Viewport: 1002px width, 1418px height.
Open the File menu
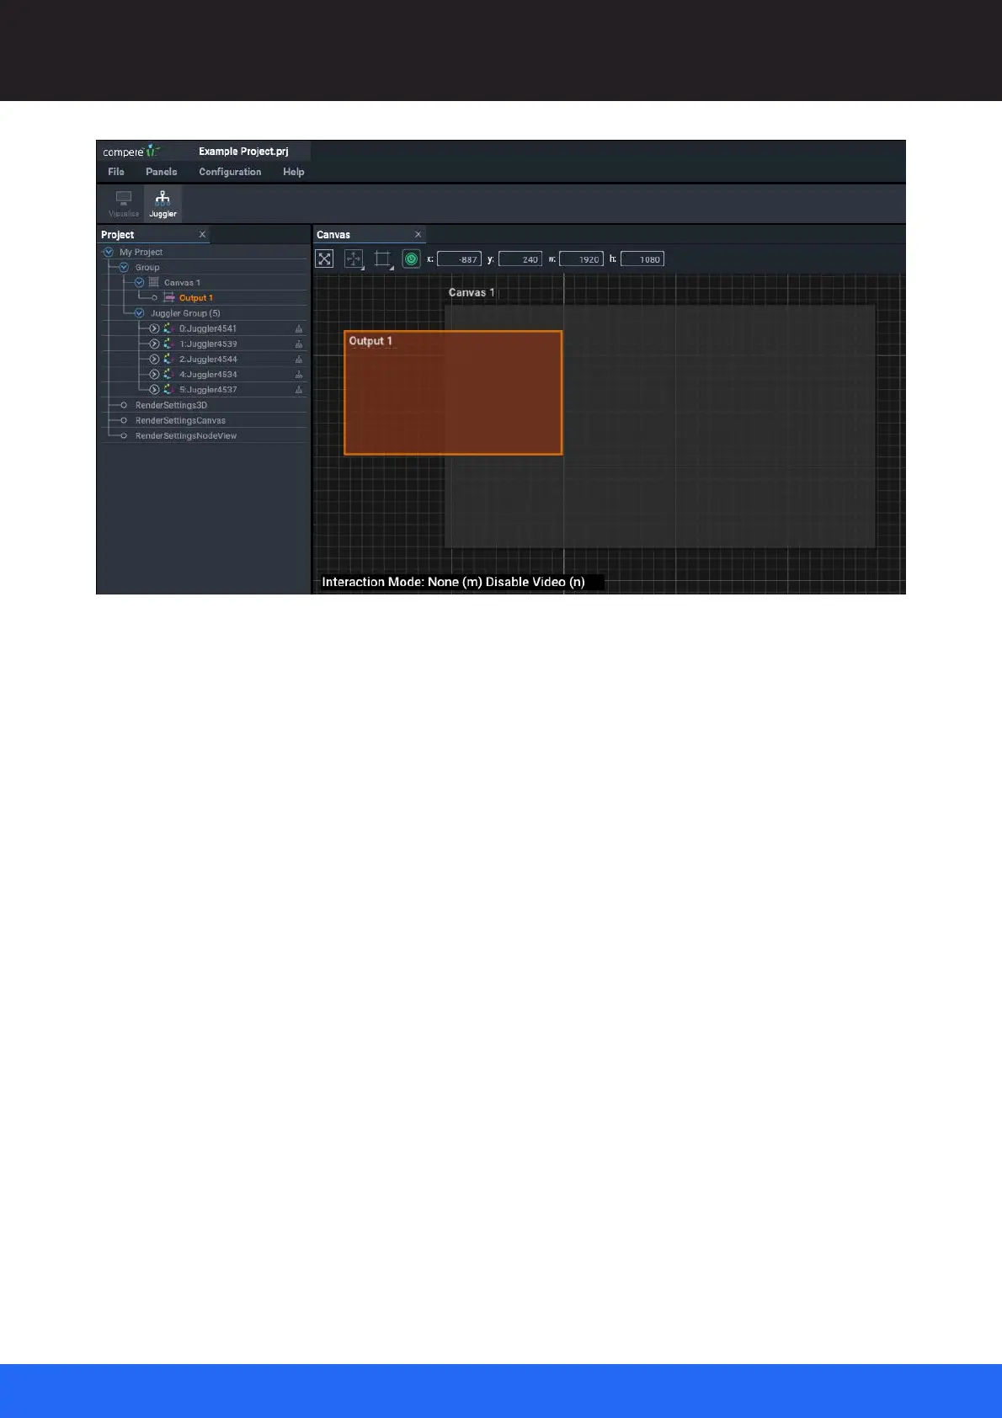pyautogui.click(x=116, y=172)
